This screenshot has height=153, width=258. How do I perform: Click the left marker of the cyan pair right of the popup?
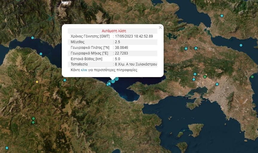[x=186, y=49]
